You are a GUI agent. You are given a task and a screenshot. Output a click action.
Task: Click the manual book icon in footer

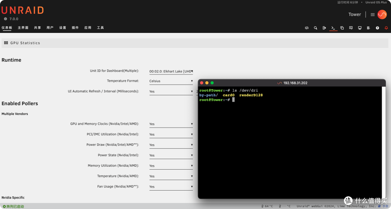coord(379,206)
